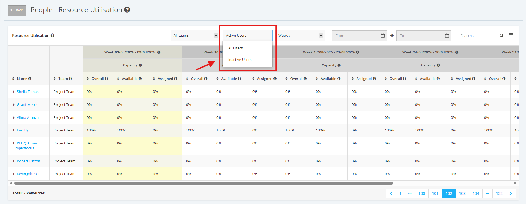The height and width of the screenshot is (204, 526).
Task: Click info icon for Week 03/08/2026 header
Action: [159, 52]
